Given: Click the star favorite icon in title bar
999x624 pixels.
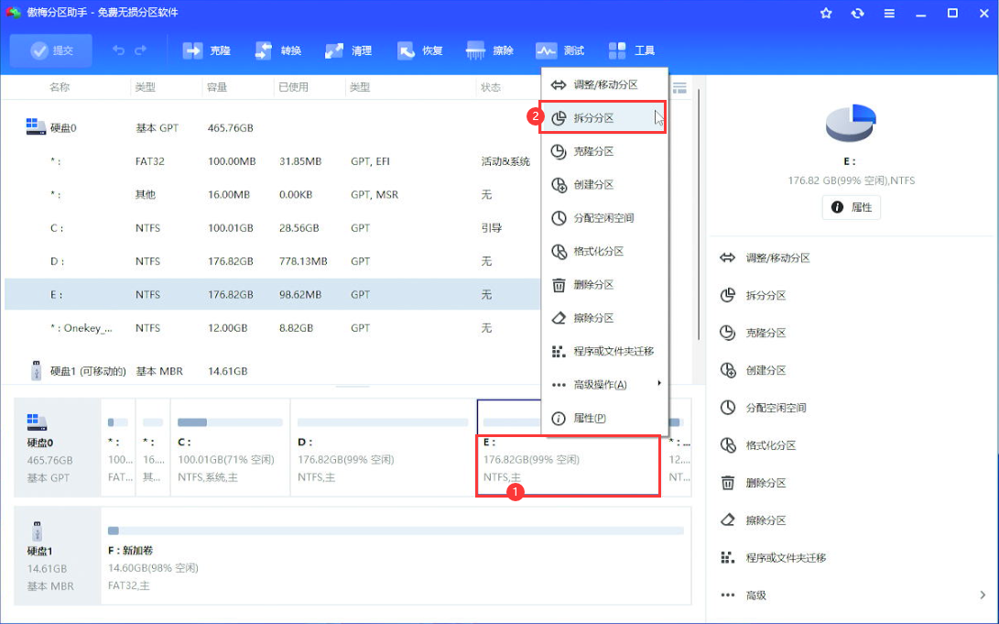Looking at the screenshot, I should 826,13.
